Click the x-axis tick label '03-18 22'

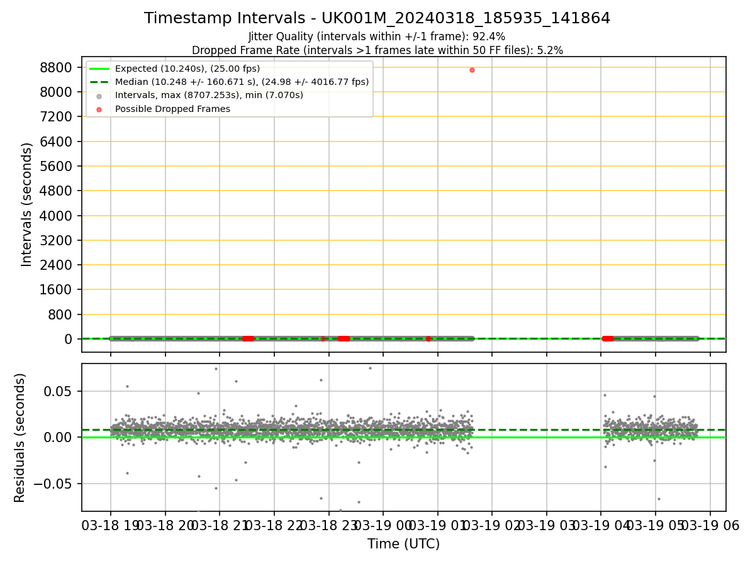point(274,526)
